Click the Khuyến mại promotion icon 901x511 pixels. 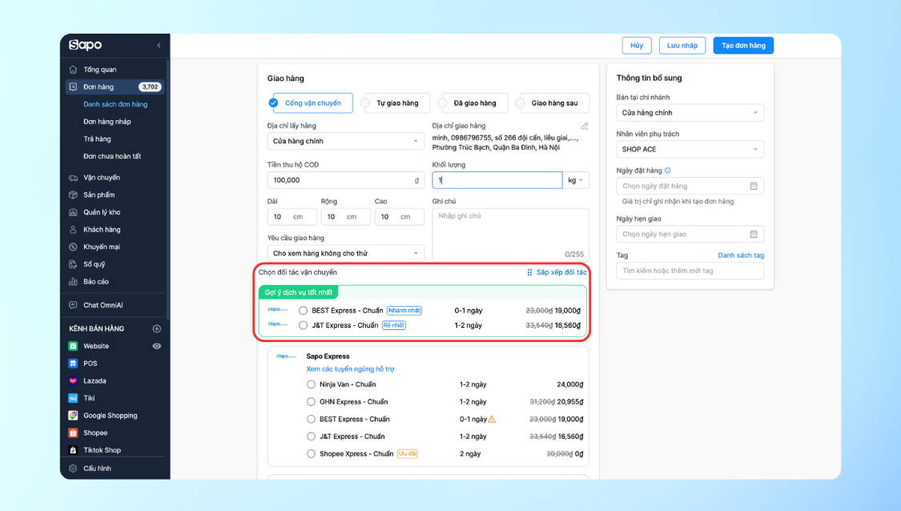73,247
